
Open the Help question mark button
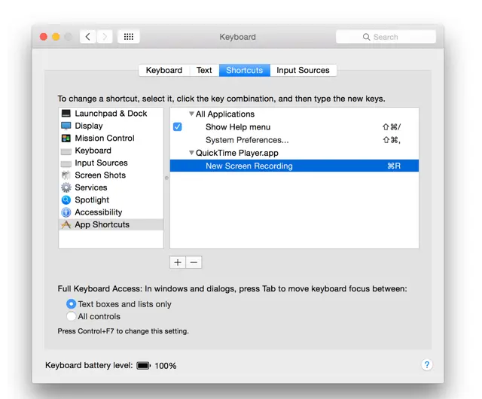click(x=427, y=365)
